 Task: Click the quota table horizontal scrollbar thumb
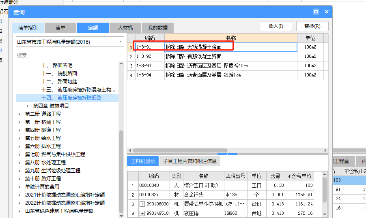180,150
